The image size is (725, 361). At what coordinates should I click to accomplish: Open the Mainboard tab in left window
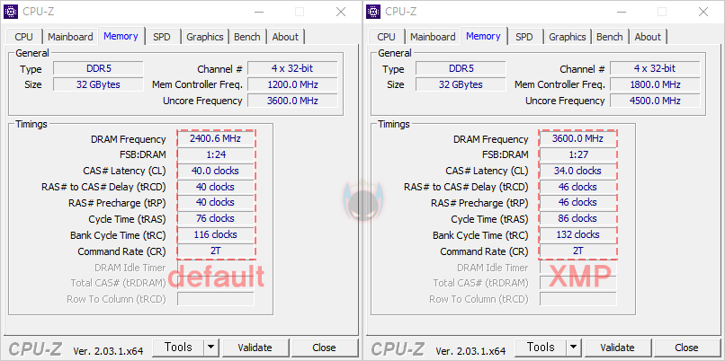[70, 37]
